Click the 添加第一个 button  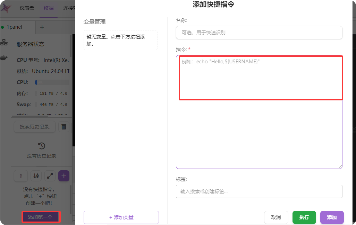(41, 217)
